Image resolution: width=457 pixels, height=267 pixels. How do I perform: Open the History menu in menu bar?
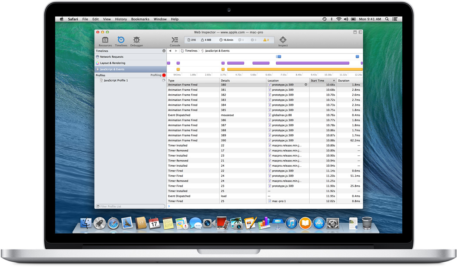coord(121,19)
